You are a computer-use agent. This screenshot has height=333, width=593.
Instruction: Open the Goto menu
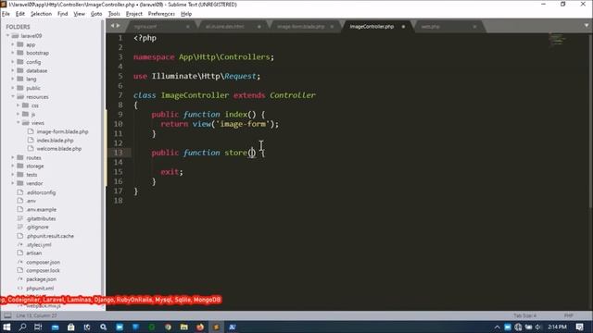point(96,14)
